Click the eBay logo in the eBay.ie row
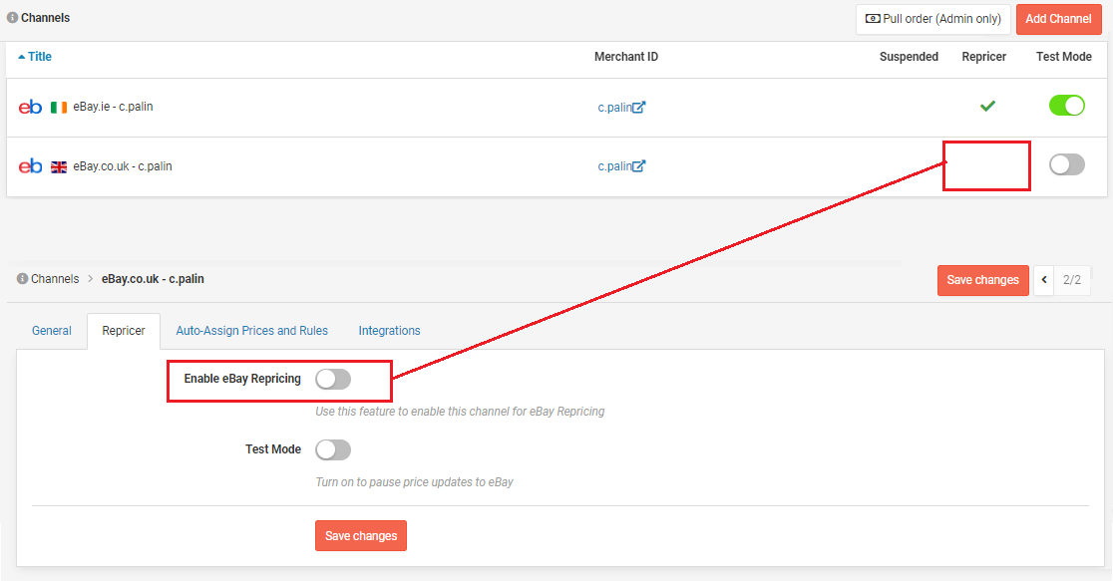The width and height of the screenshot is (1113, 581). 30,107
